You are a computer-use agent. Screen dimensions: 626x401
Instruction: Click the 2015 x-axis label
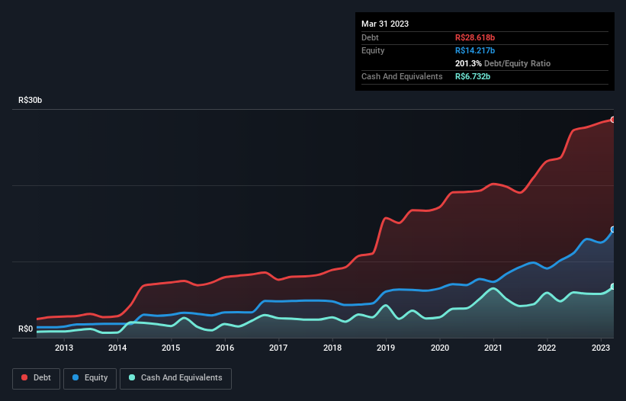point(171,348)
